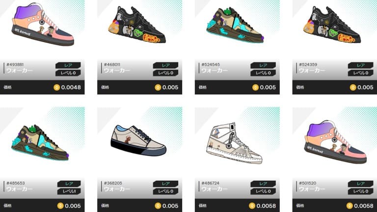The height and width of the screenshot is (212, 377).
Task: Click the レア rarity badge on #493881
Action: [x=68, y=65]
